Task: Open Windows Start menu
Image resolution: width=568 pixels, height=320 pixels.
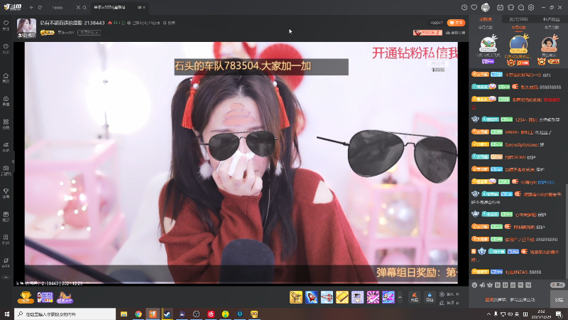Action: (x=7, y=314)
